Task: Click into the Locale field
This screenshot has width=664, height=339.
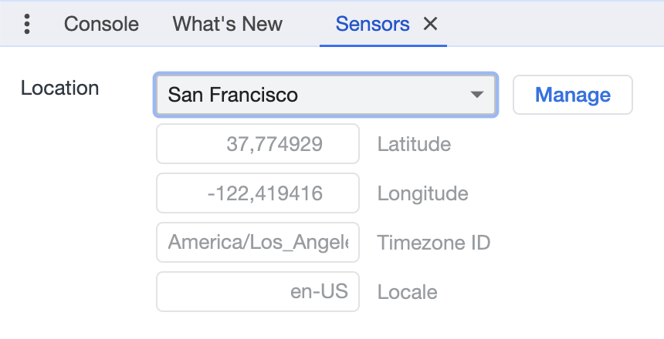Action: (258, 292)
